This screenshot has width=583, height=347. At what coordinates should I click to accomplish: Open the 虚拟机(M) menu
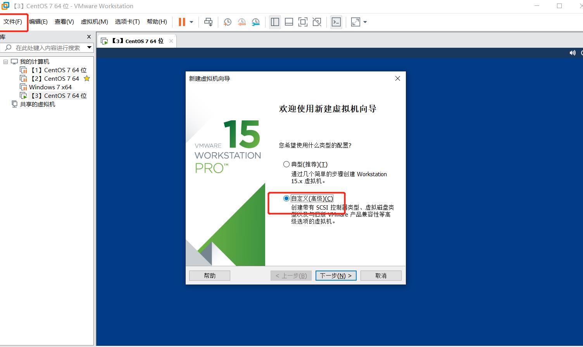[94, 22]
